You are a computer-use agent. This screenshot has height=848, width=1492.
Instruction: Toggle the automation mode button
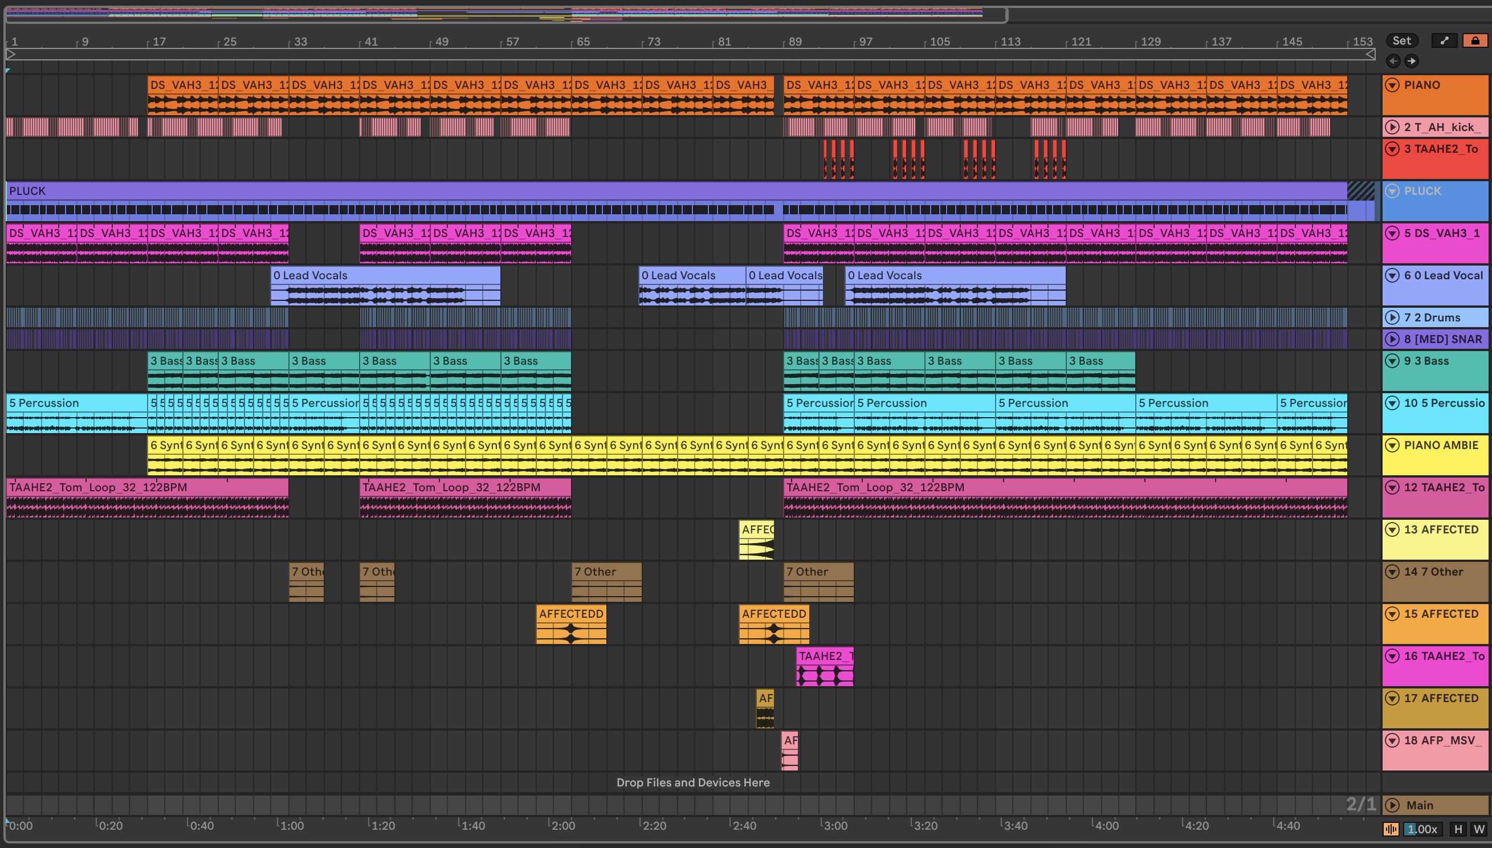(x=1444, y=41)
